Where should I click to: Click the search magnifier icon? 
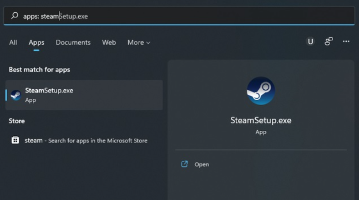[15, 16]
